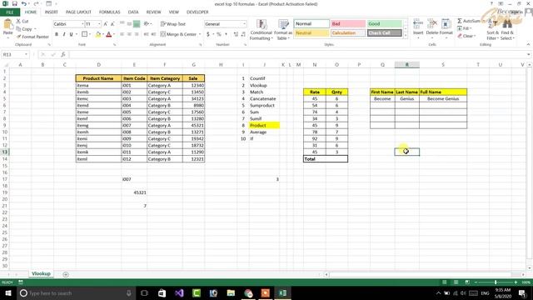This screenshot has width=533, height=300.
Task: Open the font size dropdown
Action: tap(99, 24)
